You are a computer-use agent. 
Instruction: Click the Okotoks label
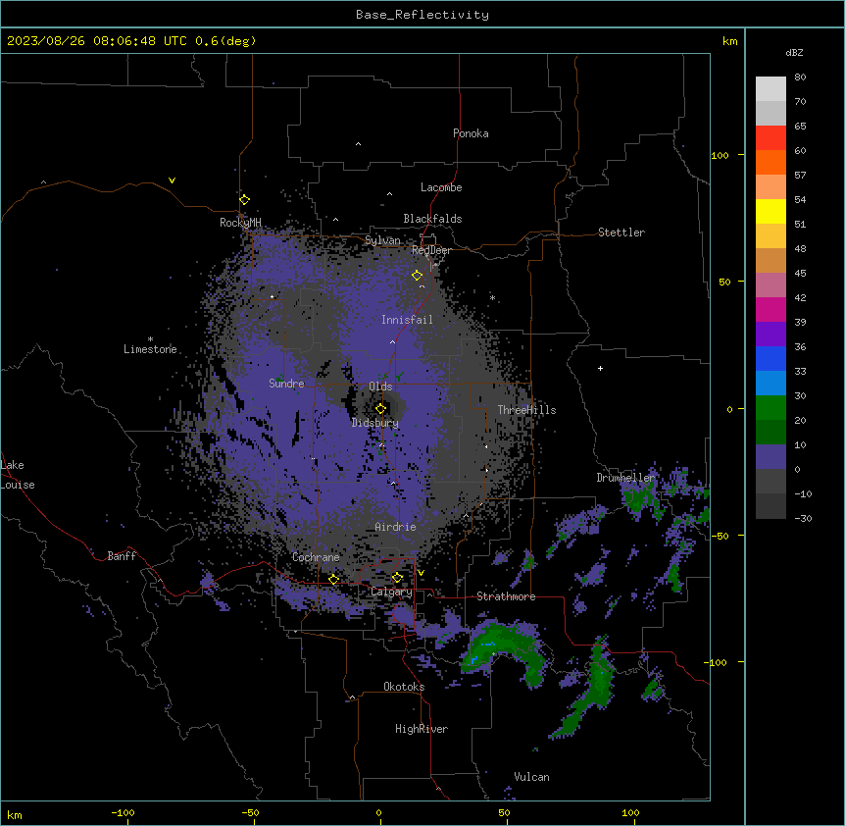404,687
